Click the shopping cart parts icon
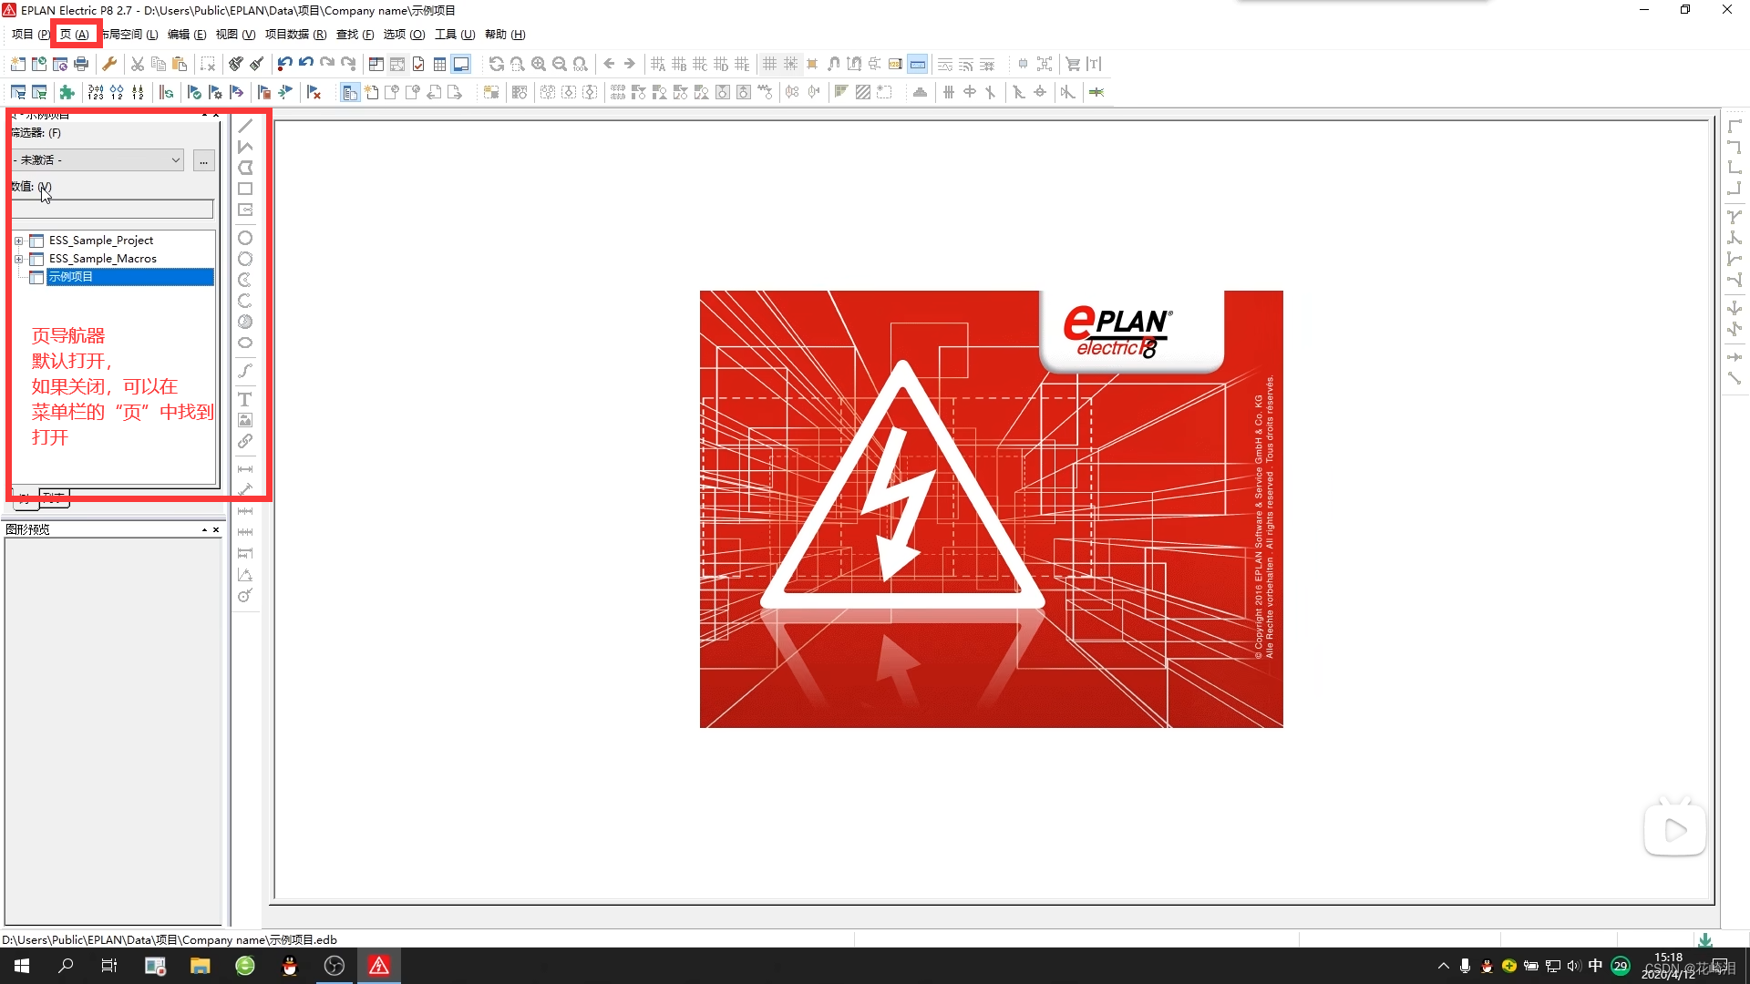This screenshot has height=984, width=1750. pyautogui.click(x=1073, y=64)
